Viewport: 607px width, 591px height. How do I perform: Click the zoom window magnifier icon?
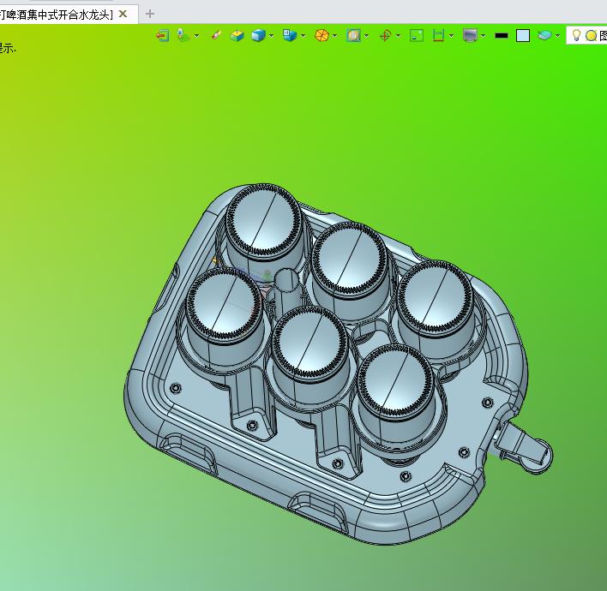(x=353, y=36)
